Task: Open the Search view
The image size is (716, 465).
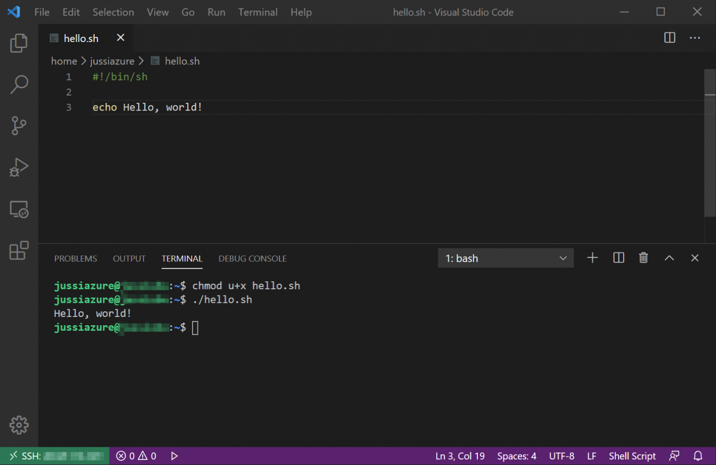Action: [19, 84]
